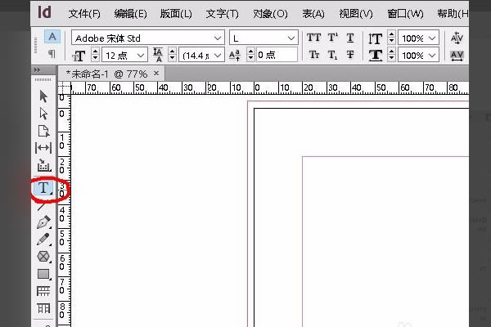Select the Page tool

43,131
